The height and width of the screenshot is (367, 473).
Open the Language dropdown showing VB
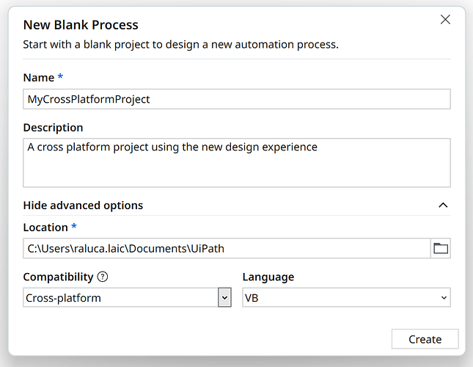coord(337,297)
